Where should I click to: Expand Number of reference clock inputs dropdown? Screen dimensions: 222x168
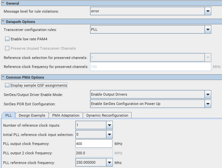(109, 125)
